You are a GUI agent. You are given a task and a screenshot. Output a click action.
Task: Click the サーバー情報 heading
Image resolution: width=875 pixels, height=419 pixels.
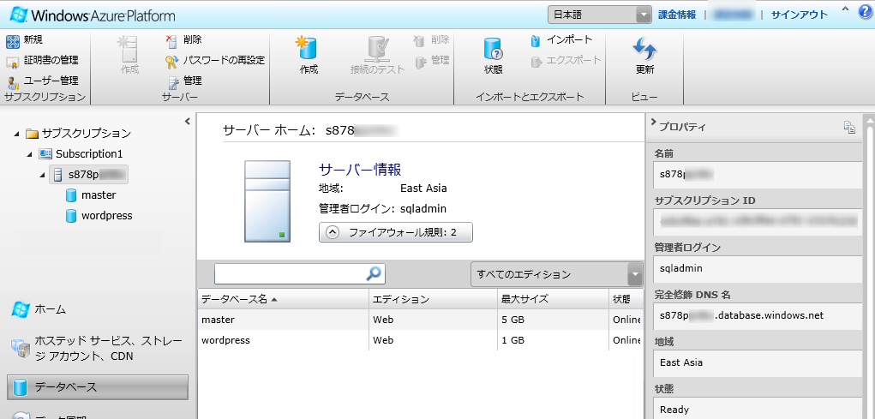(x=359, y=170)
